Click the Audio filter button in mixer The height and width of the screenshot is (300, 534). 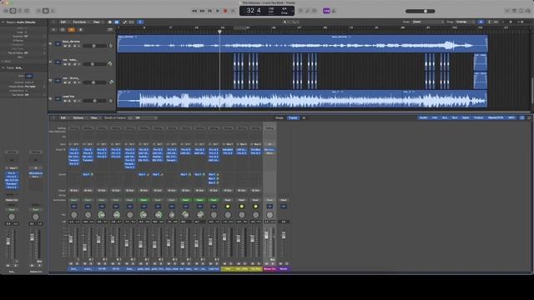pos(423,117)
